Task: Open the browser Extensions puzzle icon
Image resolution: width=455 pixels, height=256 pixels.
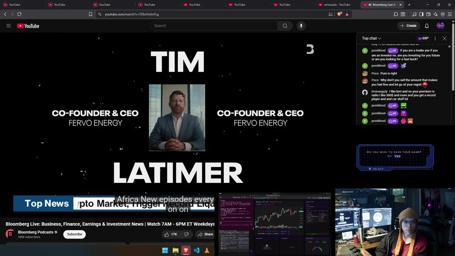Action: pyautogui.click(x=396, y=14)
